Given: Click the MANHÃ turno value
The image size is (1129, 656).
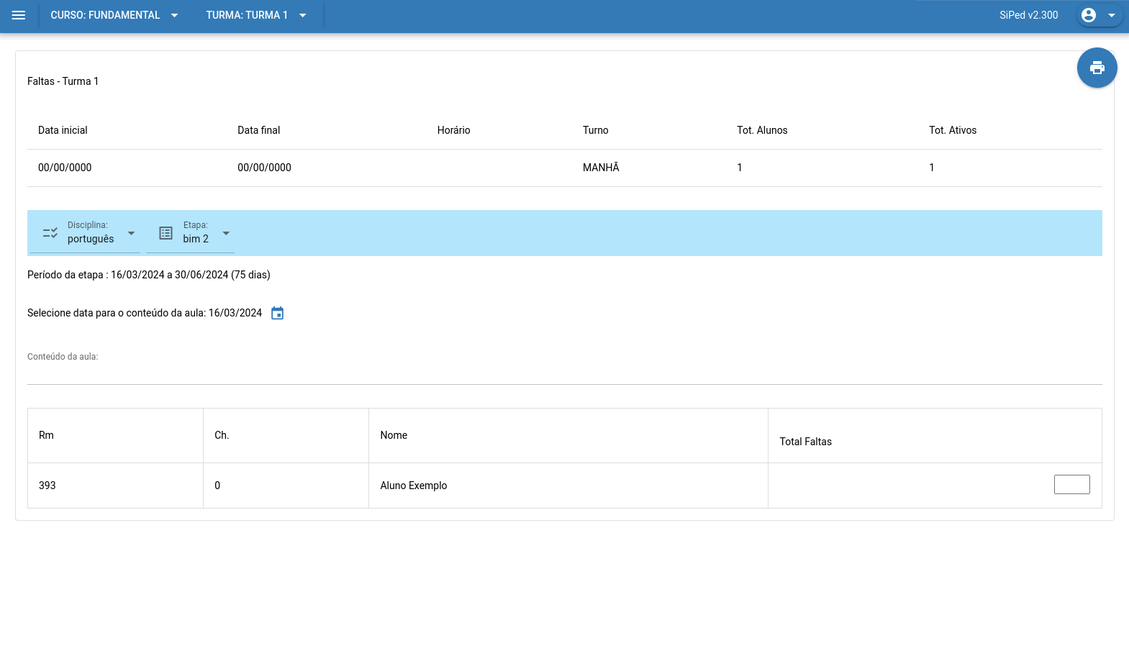Looking at the screenshot, I should click(601, 168).
